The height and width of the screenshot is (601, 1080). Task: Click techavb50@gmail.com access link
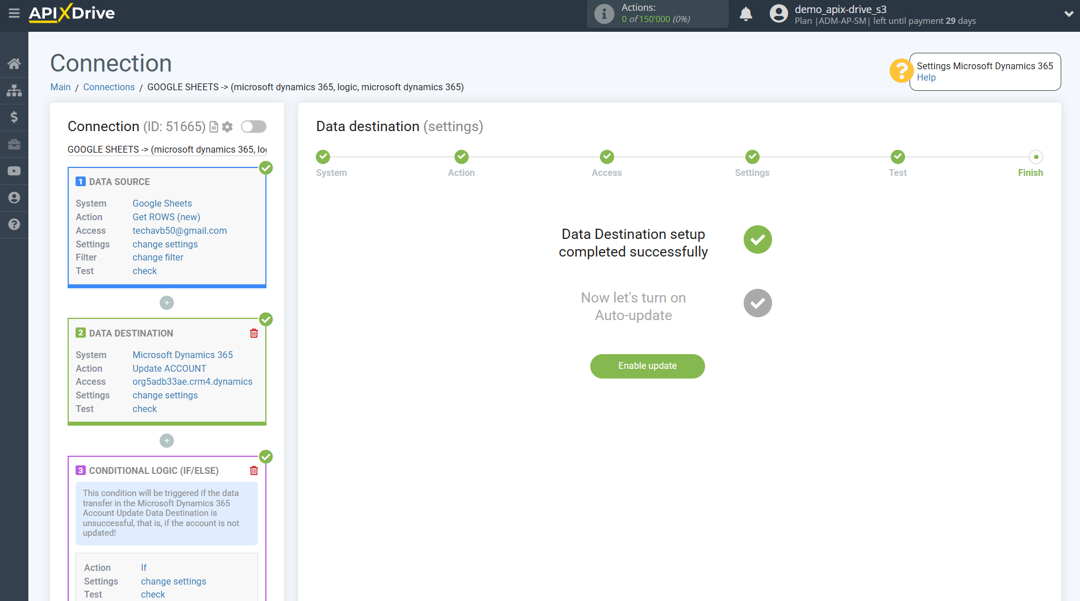coord(180,230)
